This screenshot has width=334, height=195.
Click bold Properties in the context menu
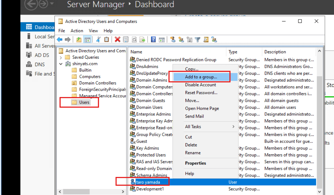tap(196, 163)
